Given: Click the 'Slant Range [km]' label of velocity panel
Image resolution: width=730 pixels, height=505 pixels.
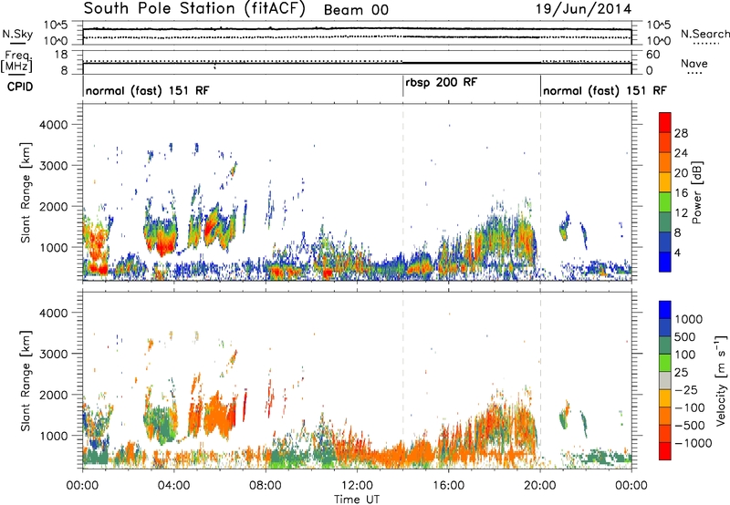Looking at the screenshot, I should point(26,381).
